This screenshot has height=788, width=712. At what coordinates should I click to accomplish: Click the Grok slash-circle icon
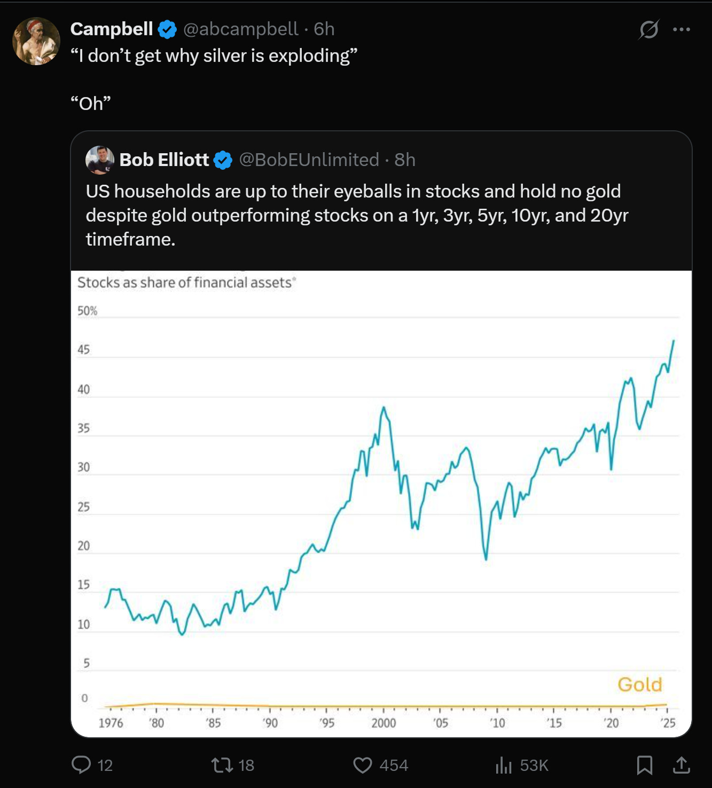pos(649,29)
